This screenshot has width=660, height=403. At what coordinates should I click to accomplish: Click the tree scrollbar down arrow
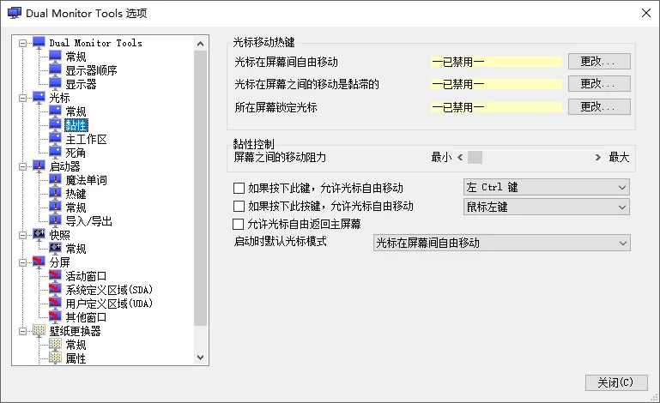pos(200,358)
